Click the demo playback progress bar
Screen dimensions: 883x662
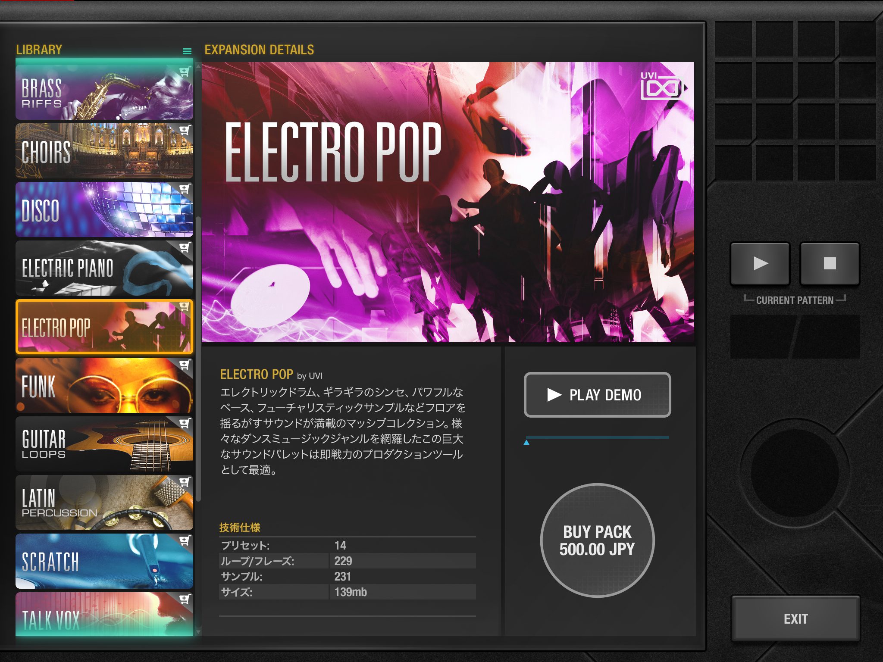point(597,438)
